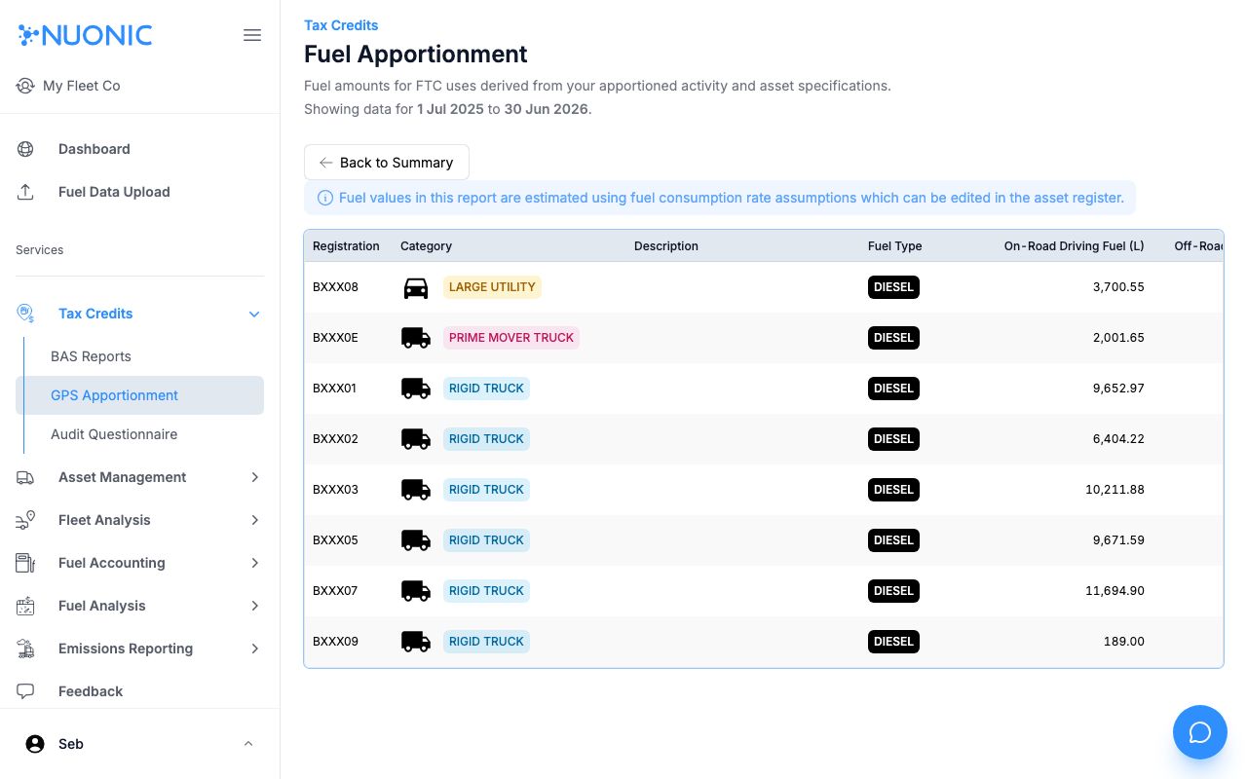Expand the Asset Management chevron
This screenshot has width=1247, height=779.
[254, 477]
